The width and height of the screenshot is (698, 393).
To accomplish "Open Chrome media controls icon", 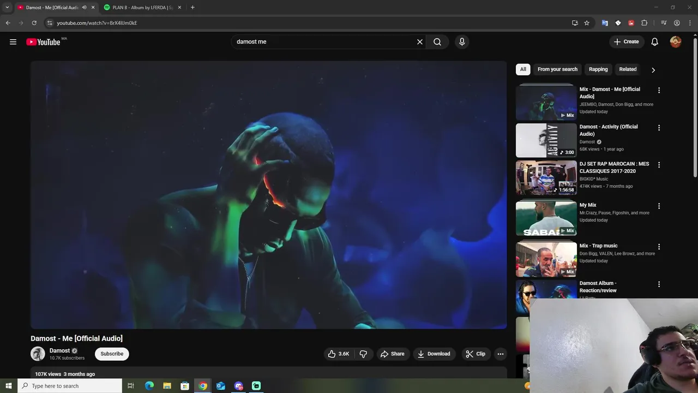I will (x=664, y=23).
